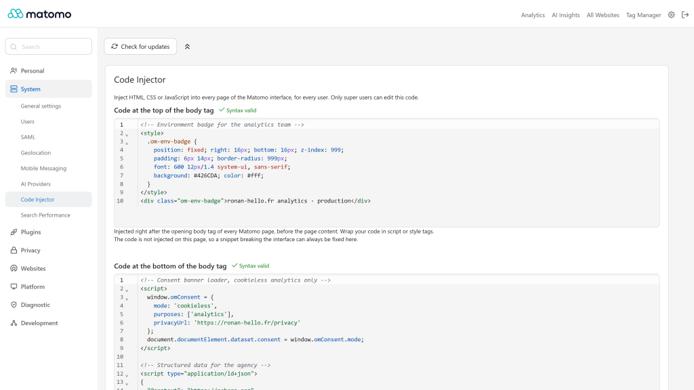Screen dimensions: 694x390
Task: Fold the ld+json script at bottom editor line 12
Action: coord(127,375)
